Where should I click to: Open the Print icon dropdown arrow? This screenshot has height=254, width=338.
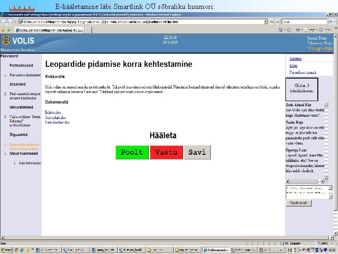click(x=302, y=30)
